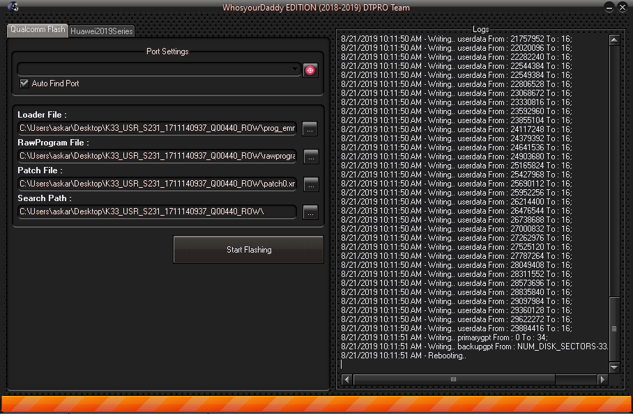Toggle the Auto Find Port checkbox
The image size is (633, 414).
[x=24, y=83]
